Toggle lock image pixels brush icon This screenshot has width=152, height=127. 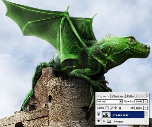click(111, 108)
